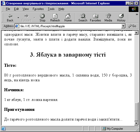This screenshot has width=140, height=132.
Task: Go back with the Back arrow button
Action: click(10, 18)
